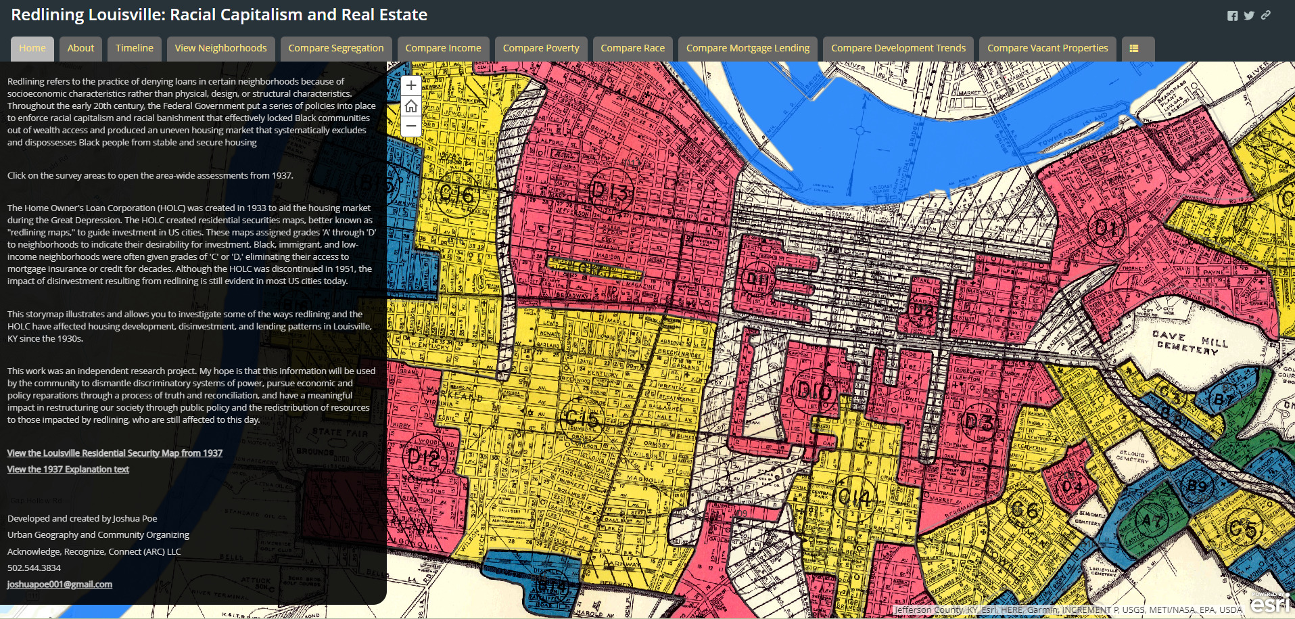Screen dimensions: 1295x619
Task: Click survey area D12 on map
Action: [423, 458]
